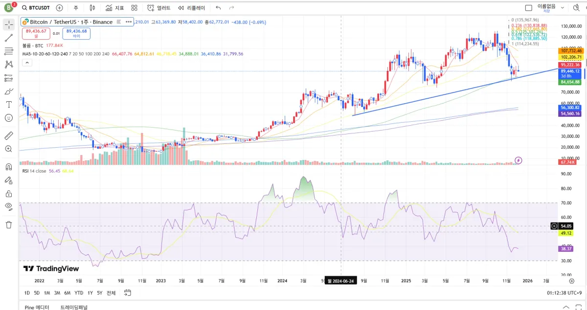Expand the bottom panel chevron up
Screen dimensions: 587x310
(x=566, y=307)
